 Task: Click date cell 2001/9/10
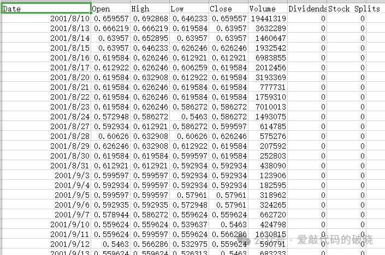coord(46,224)
